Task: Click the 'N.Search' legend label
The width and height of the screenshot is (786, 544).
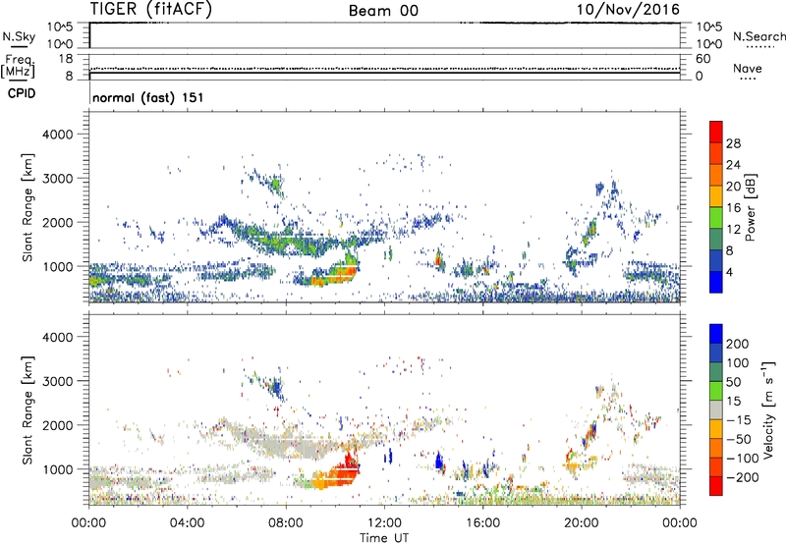Action: coord(758,36)
